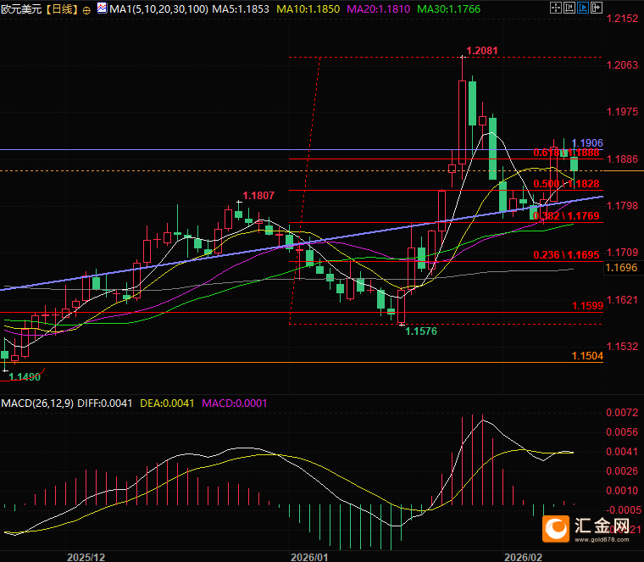Click the 1.1798 price axis value
Image resolution: width=644 pixels, height=562 pixels.
pos(622,205)
